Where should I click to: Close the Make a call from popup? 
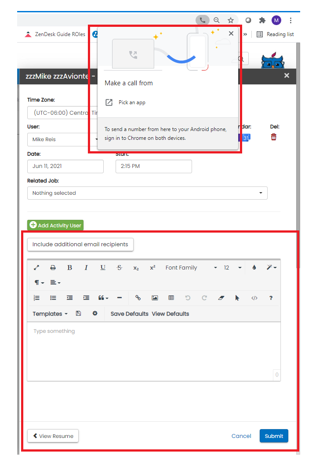pos(231,33)
